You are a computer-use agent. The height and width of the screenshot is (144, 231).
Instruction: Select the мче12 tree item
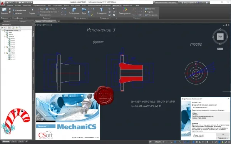[11, 35]
